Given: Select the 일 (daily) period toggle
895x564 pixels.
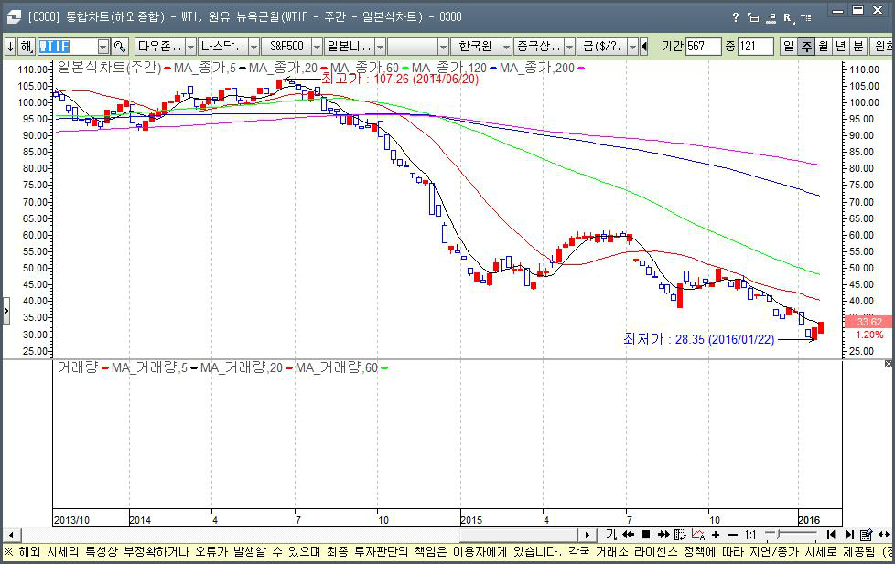Looking at the screenshot, I should coord(788,47).
